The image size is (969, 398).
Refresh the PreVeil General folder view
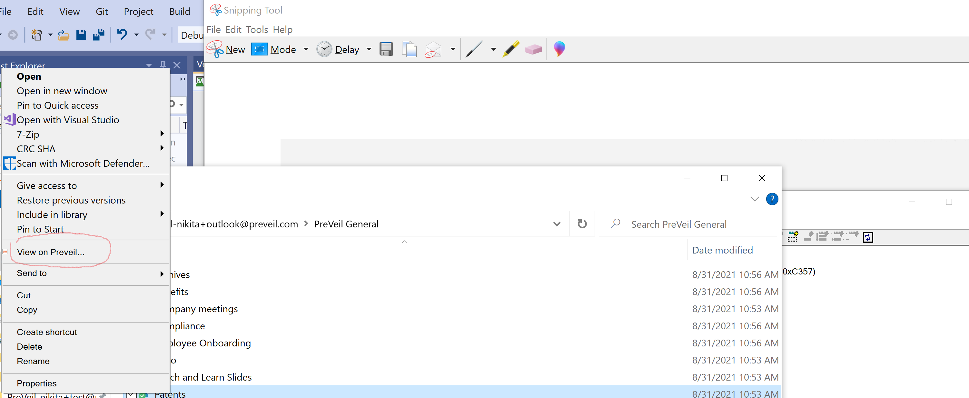pyautogui.click(x=582, y=224)
